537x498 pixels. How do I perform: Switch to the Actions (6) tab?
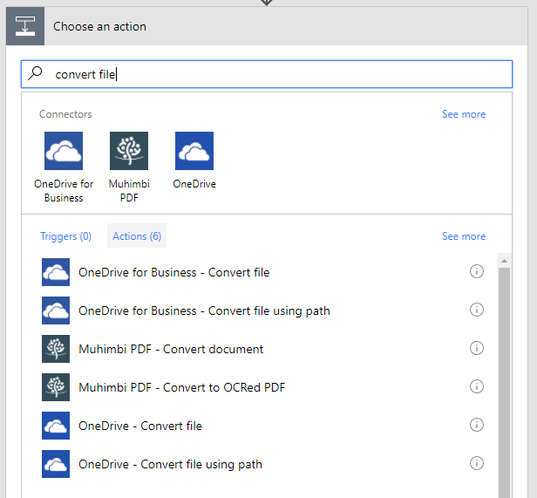coord(137,236)
